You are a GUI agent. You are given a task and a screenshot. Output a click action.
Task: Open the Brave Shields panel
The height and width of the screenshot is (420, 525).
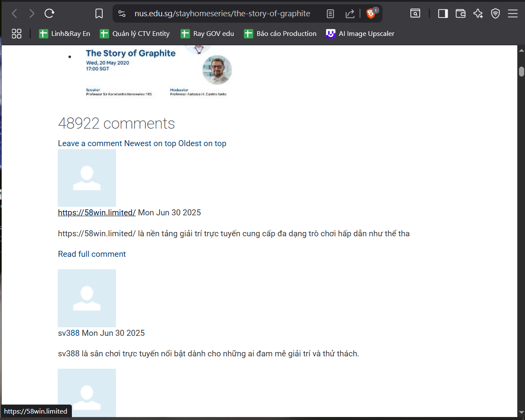(x=371, y=14)
